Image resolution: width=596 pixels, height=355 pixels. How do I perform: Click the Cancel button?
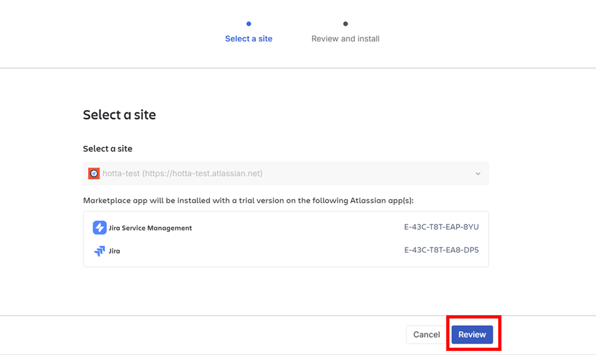click(x=426, y=335)
